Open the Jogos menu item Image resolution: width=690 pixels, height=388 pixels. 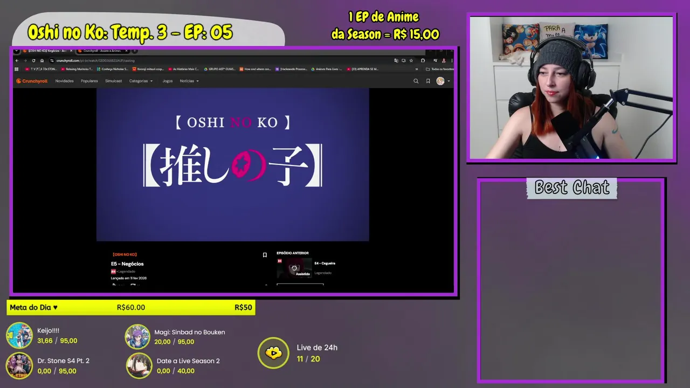(x=168, y=81)
